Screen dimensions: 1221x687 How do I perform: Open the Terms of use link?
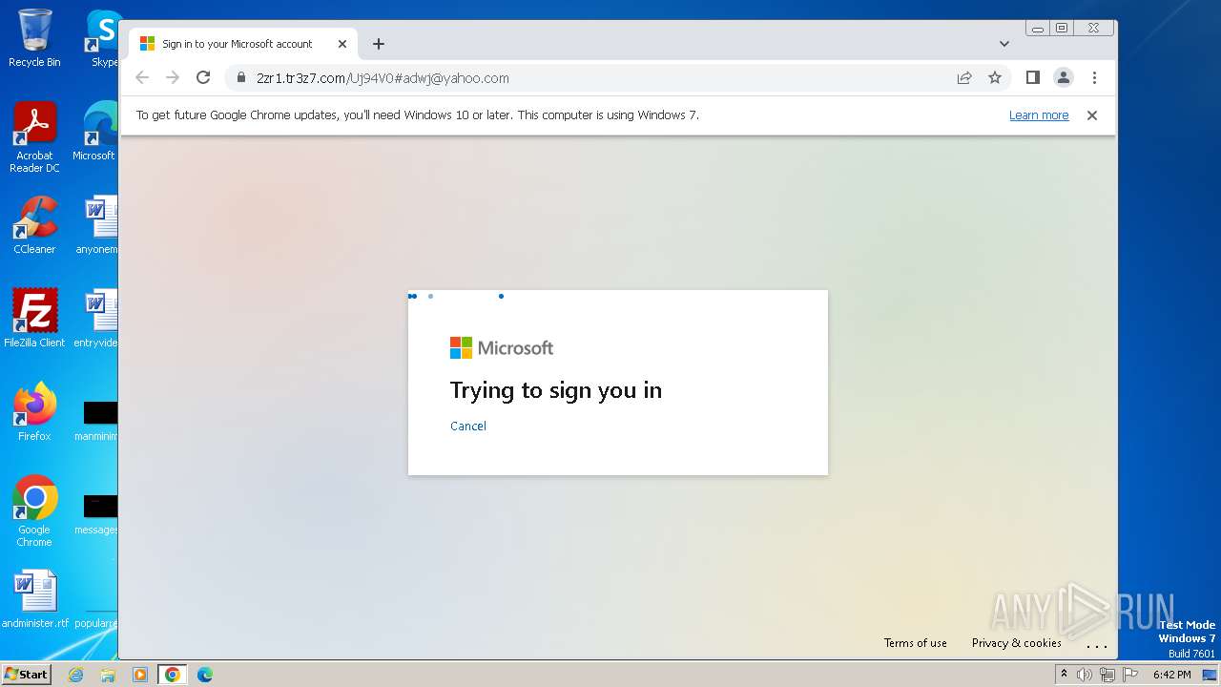click(x=916, y=643)
